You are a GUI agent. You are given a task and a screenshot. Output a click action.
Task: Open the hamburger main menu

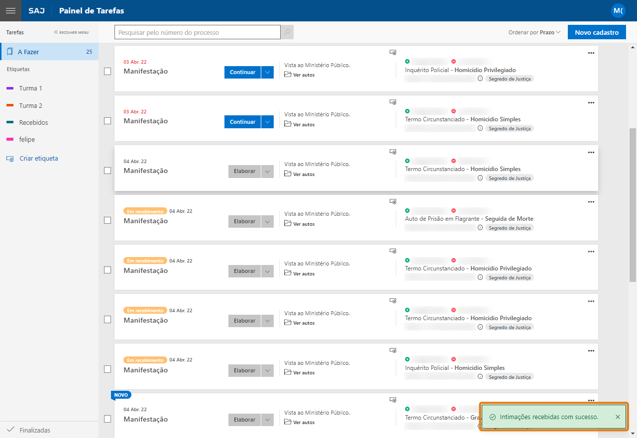(x=10, y=10)
